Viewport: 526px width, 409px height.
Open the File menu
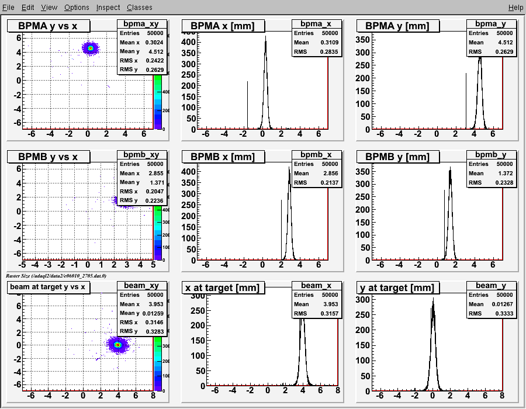(8, 8)
